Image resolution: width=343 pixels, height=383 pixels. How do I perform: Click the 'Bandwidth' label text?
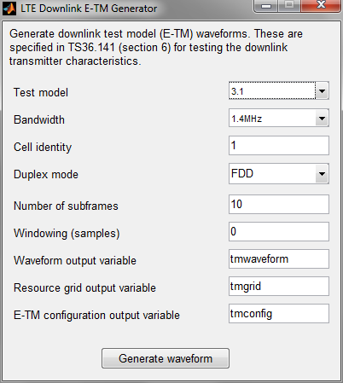[x=39, y=119]
